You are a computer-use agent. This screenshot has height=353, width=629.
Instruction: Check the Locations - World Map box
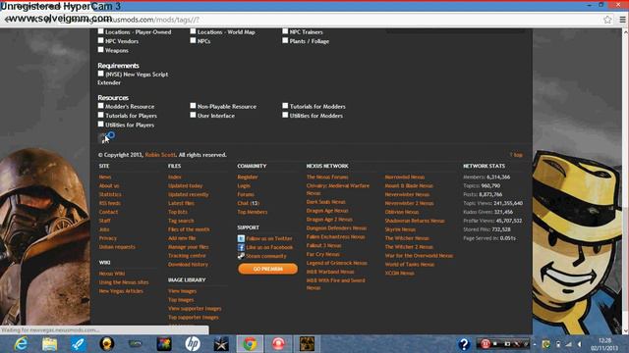[x=193, y=31]
